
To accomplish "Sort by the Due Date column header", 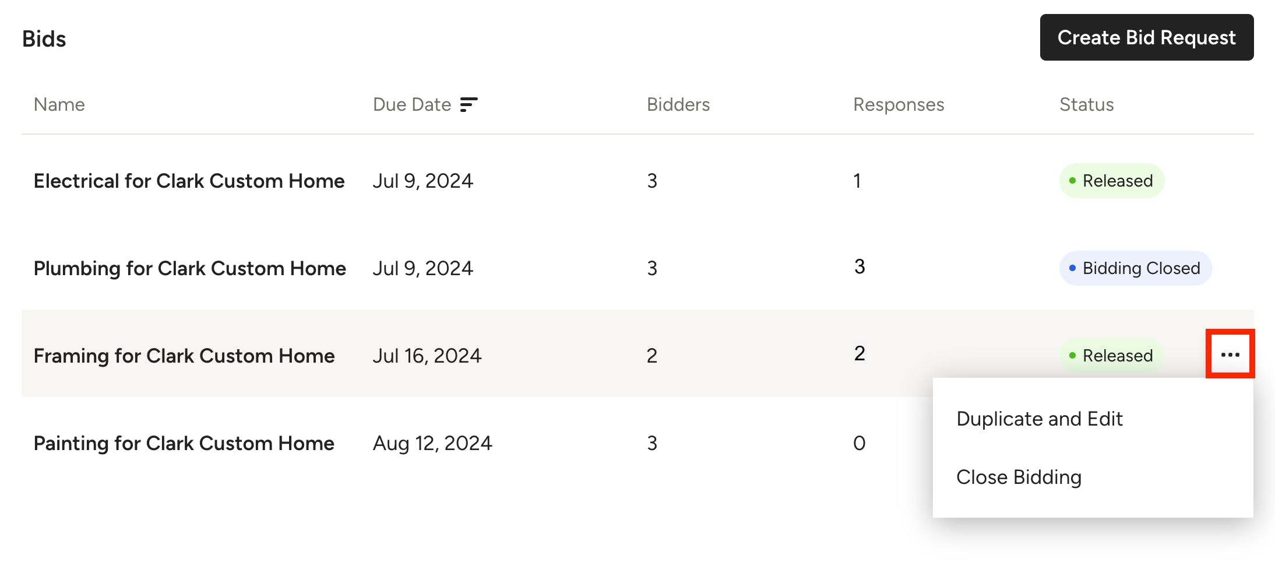I will point(412,104).
